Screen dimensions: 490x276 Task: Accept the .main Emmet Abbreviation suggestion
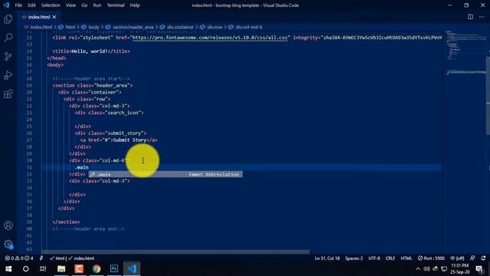click(165, 174)
